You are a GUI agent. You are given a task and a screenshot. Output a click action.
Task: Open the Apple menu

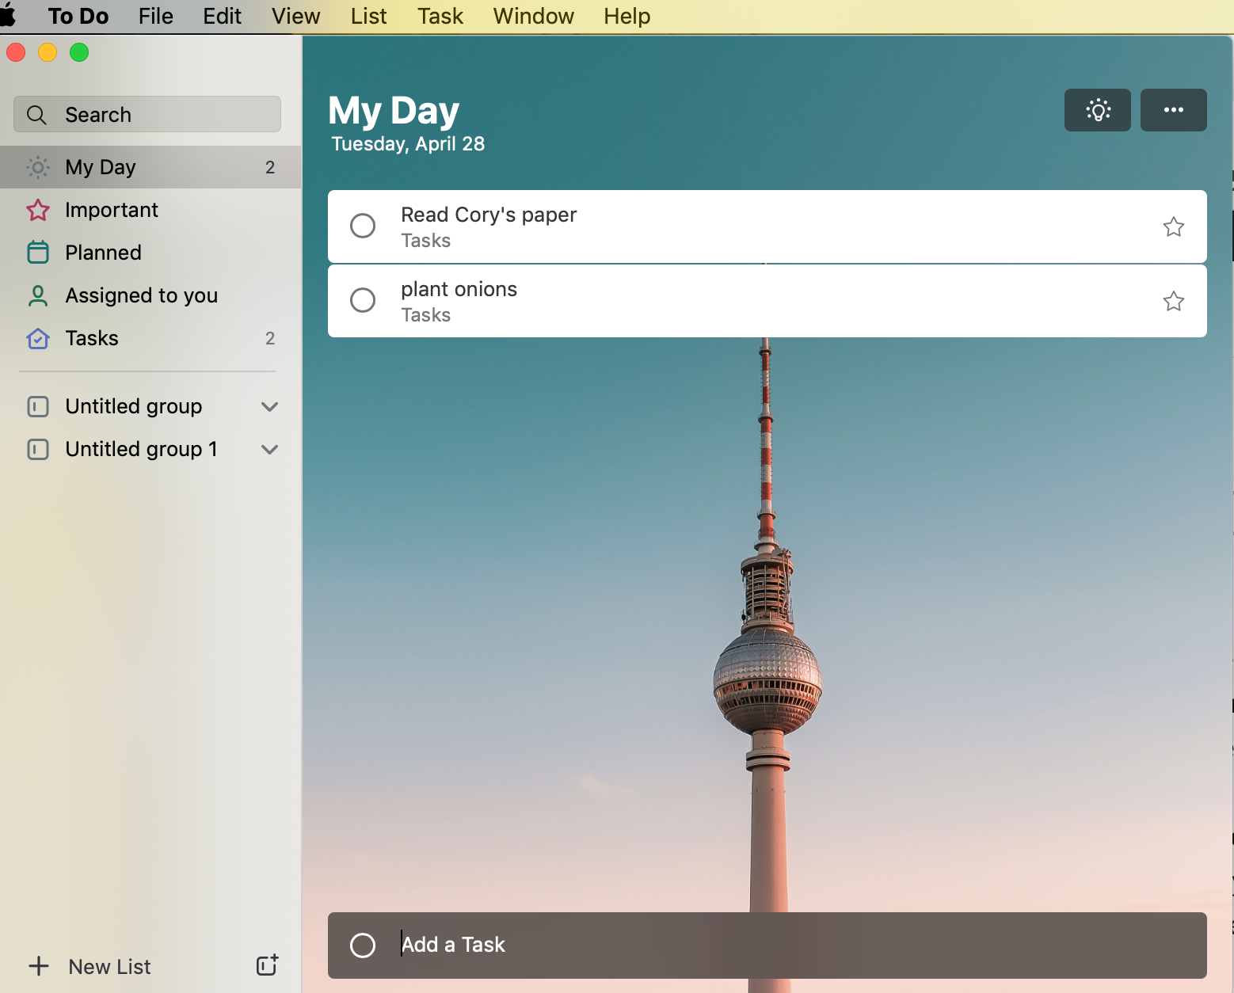[8, 16]
